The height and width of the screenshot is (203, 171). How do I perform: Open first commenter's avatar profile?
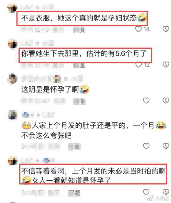pyautogui.click(x=13, y=8)
